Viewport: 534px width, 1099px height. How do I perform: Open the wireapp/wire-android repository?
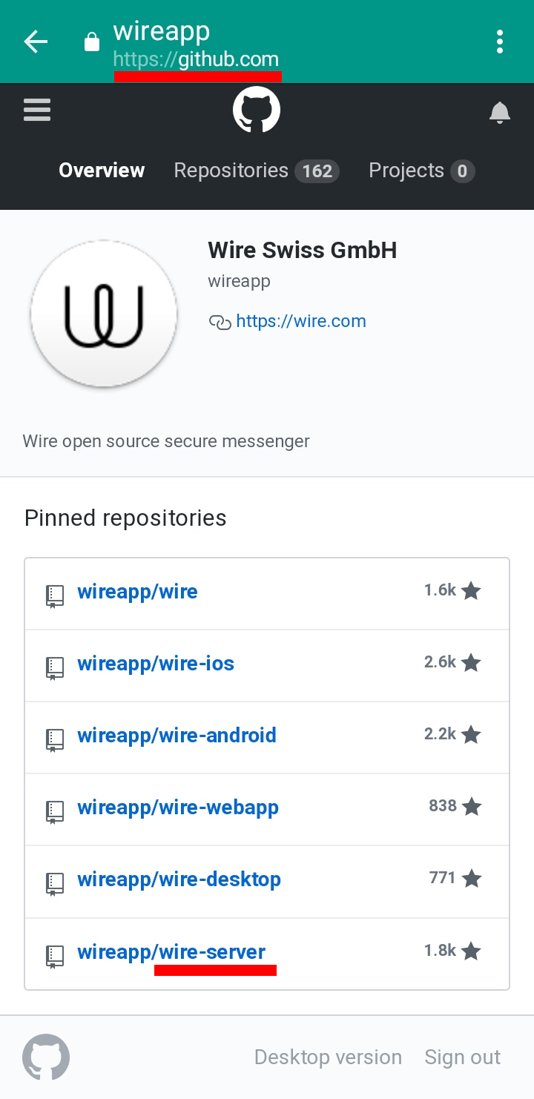177,736
